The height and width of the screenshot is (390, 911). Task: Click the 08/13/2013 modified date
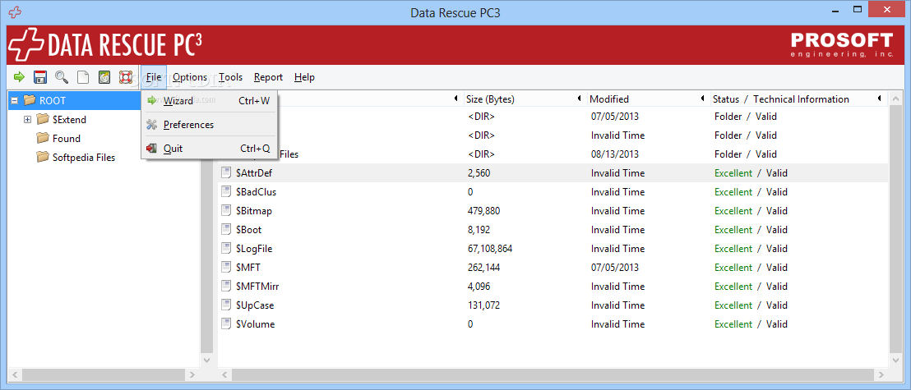[x=615, y=154]
